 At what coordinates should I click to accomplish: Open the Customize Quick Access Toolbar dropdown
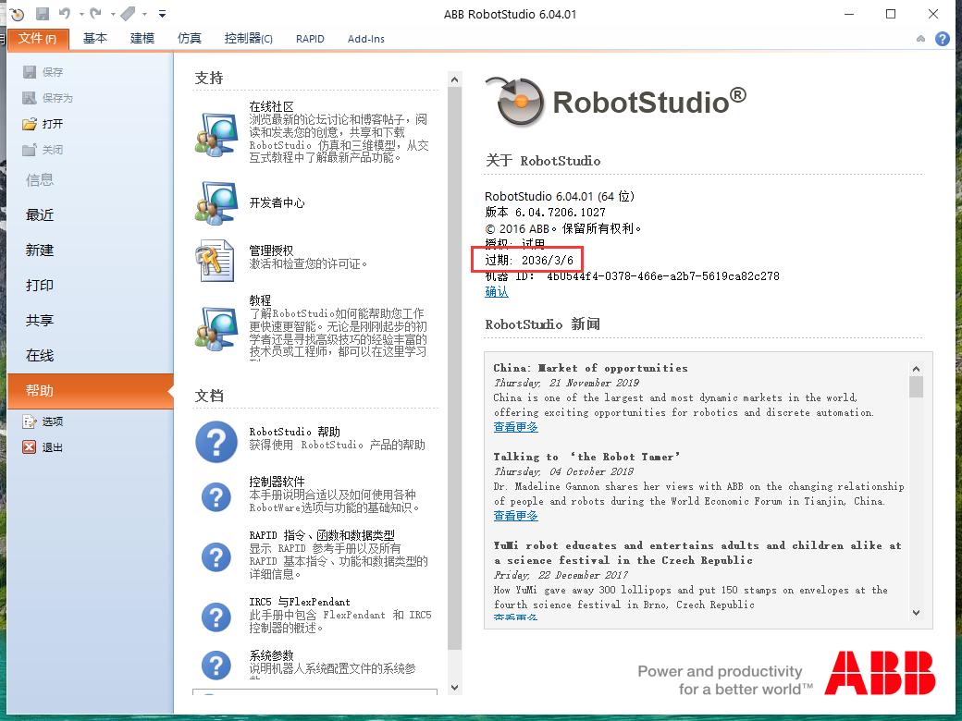pyautogui.click(x=162, y=14)
